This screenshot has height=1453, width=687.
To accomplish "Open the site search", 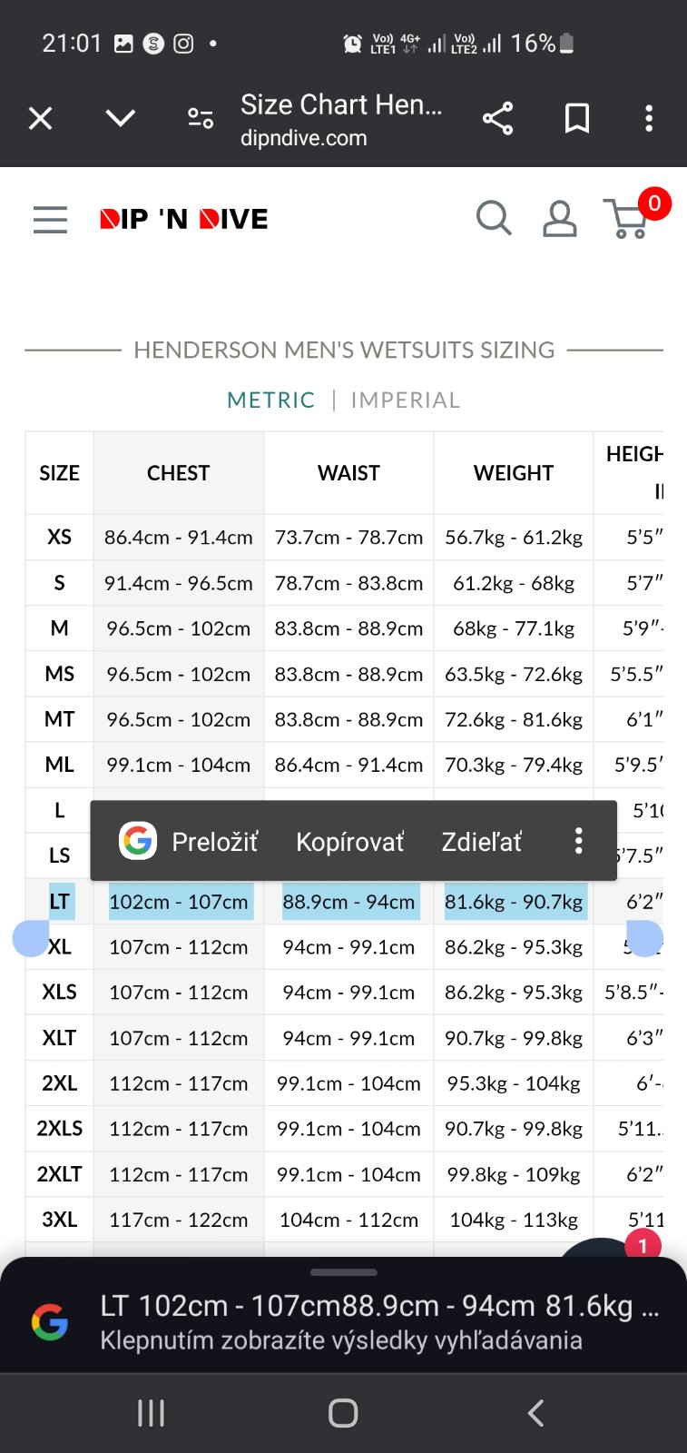I will [x=494, y=219].
